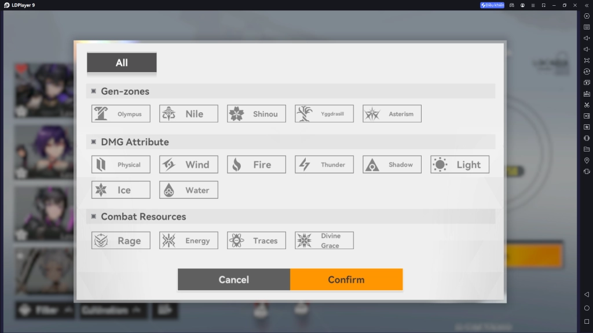593x333 pixels.
Task: Confirm the filter selection
Action: [346, 280]
